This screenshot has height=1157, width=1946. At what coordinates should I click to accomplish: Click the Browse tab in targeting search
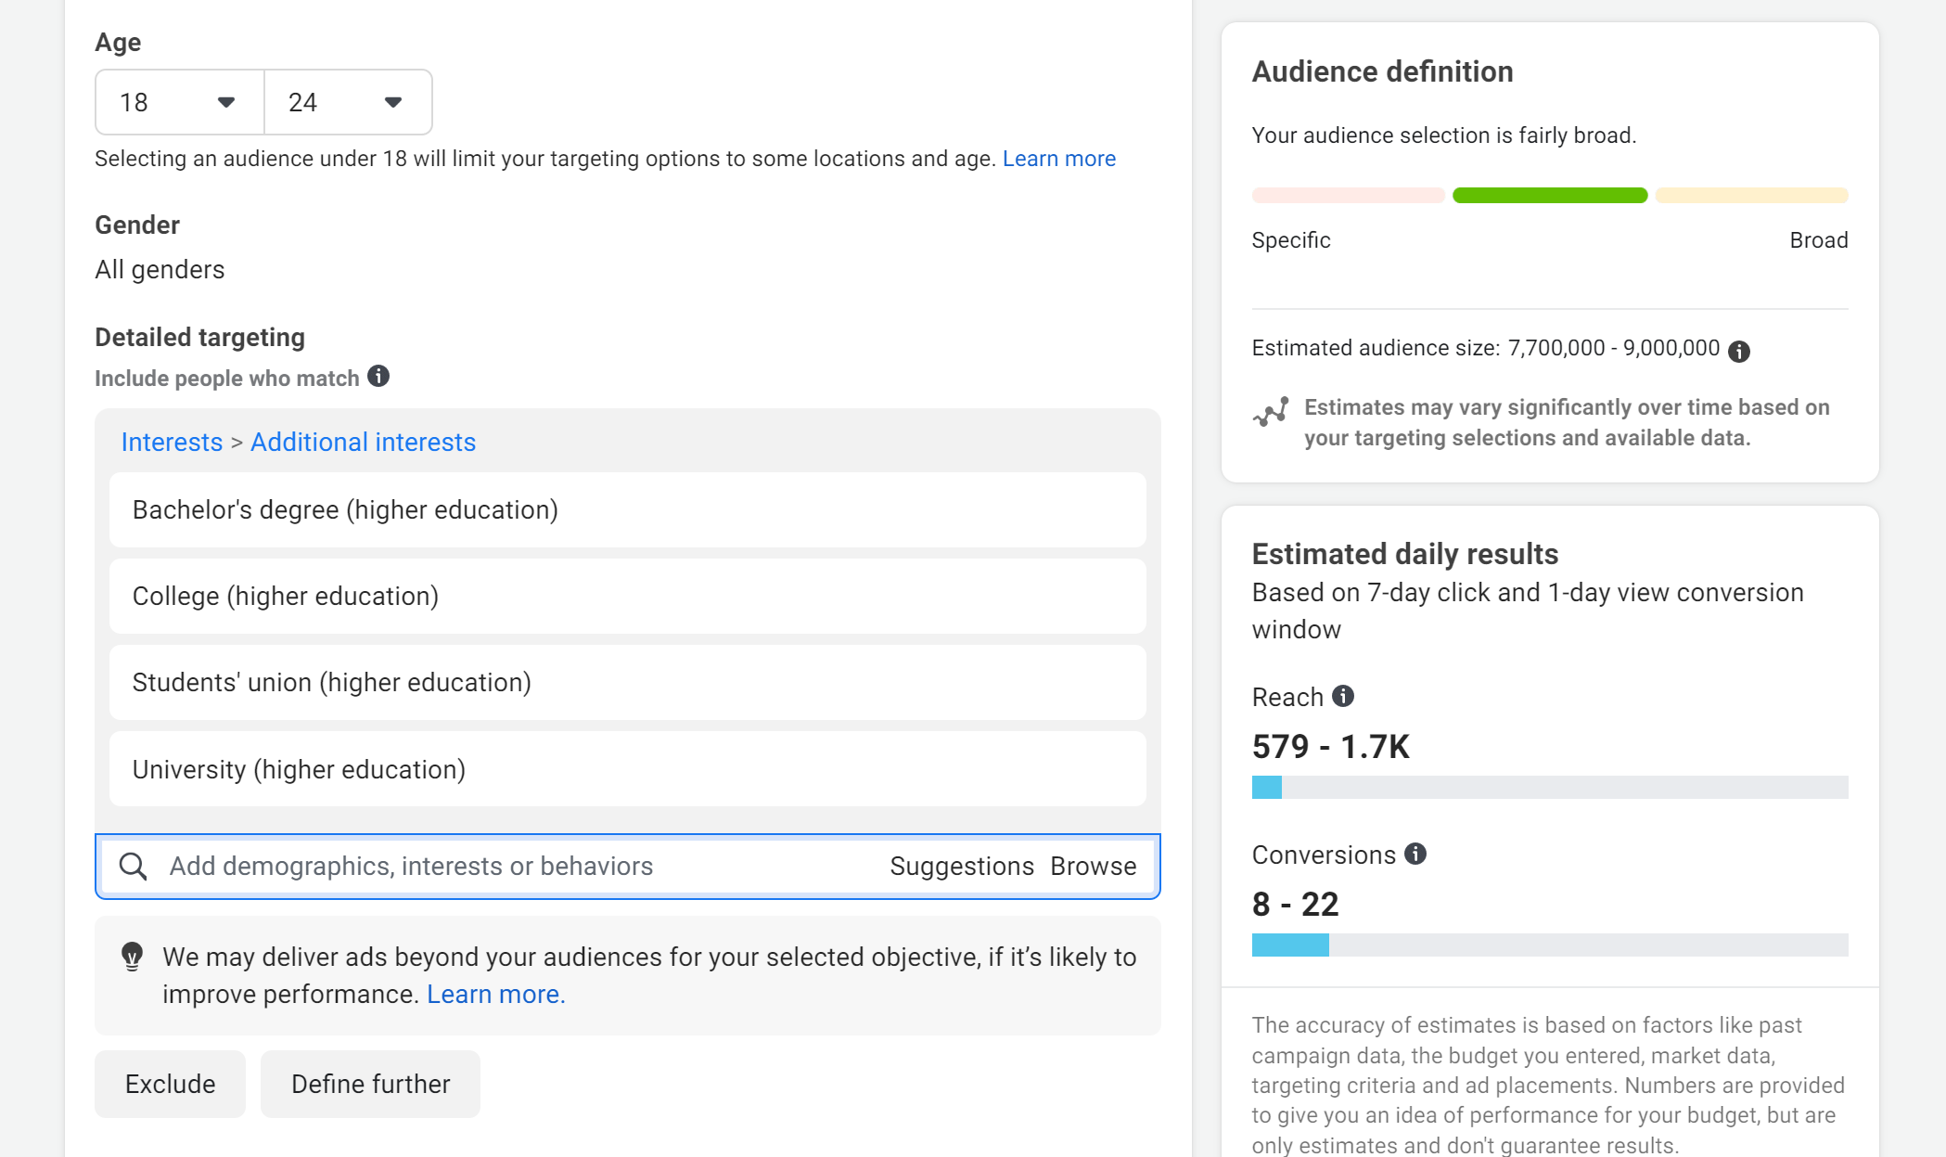1093,865
